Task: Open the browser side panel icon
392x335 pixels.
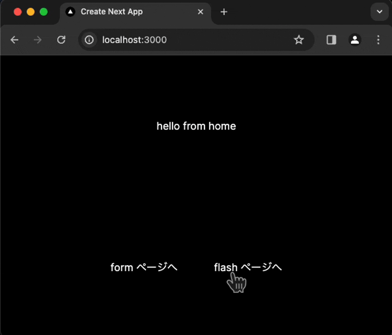Action: pyautogui.click(x=331, y=40)
